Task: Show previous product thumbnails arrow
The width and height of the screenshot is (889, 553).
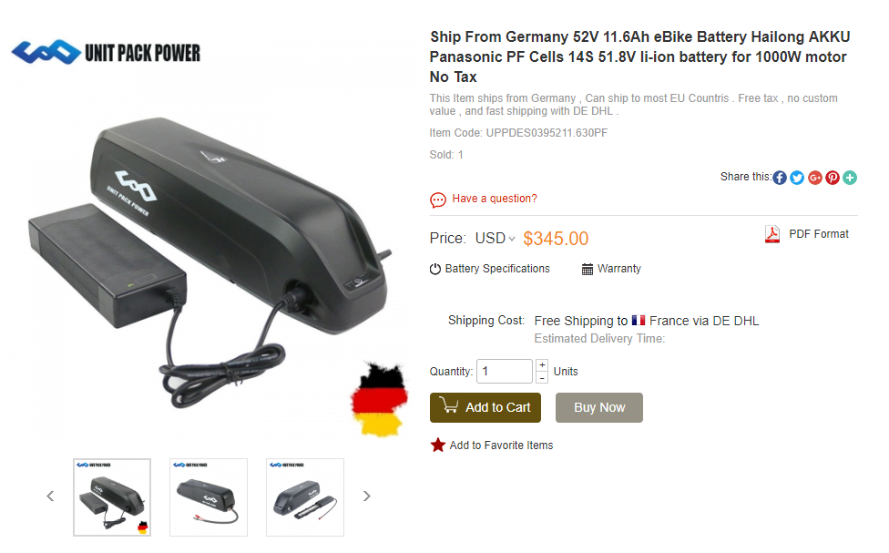Action: coord(50,497)
